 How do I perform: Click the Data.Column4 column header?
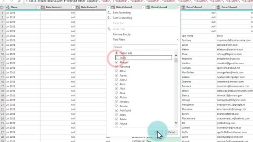(163, 7)
